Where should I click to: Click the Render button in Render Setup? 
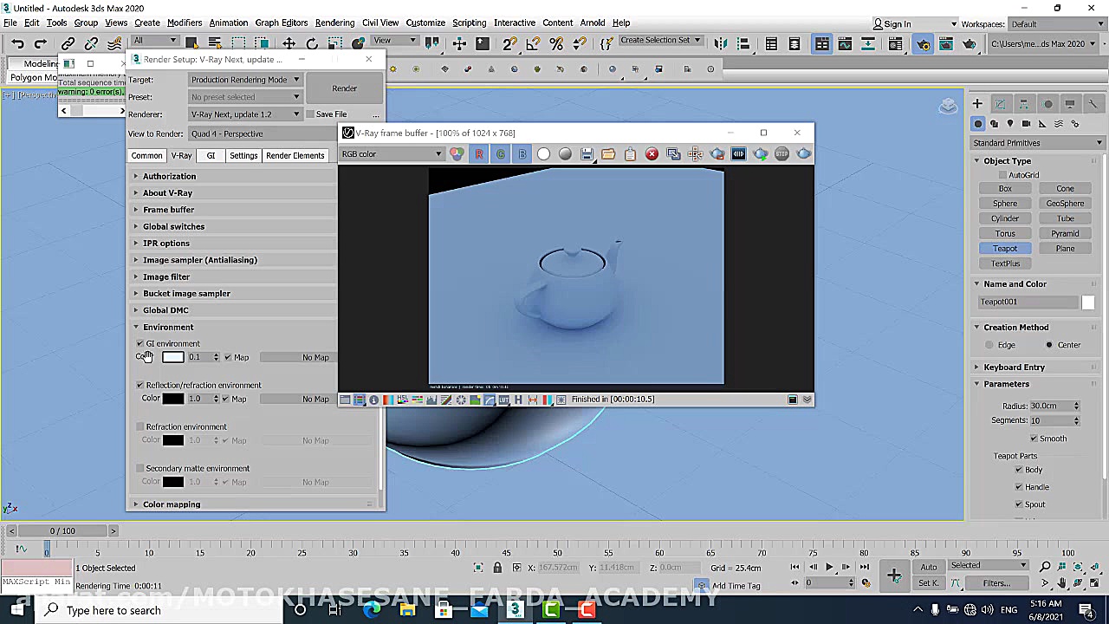344,88
